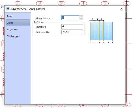Click the Number field showing 4
The width and height of the screenshot is (132, 108).
point(72,27)
